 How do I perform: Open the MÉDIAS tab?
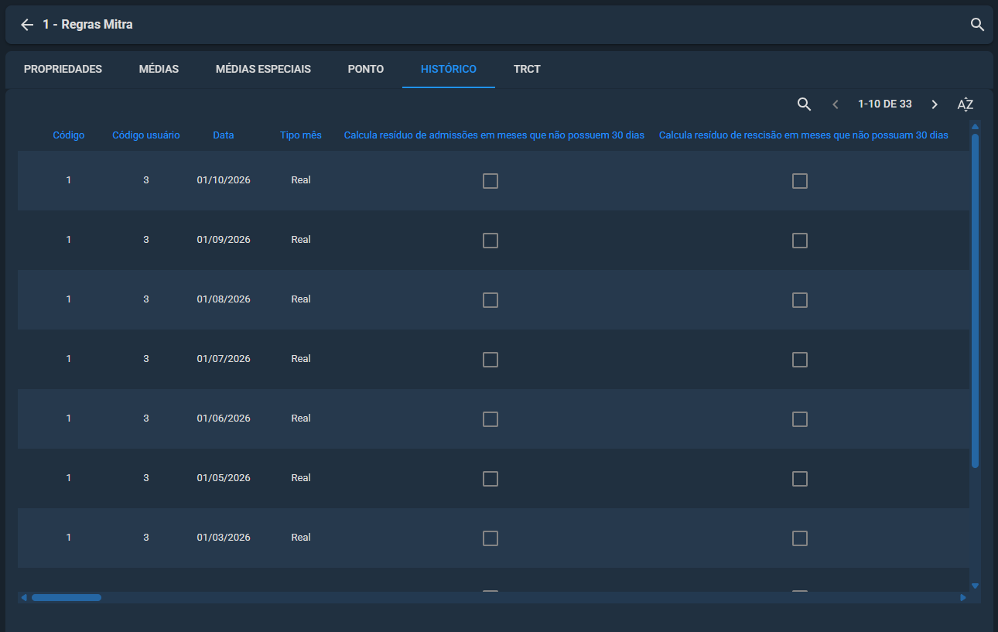click(159, 69)
